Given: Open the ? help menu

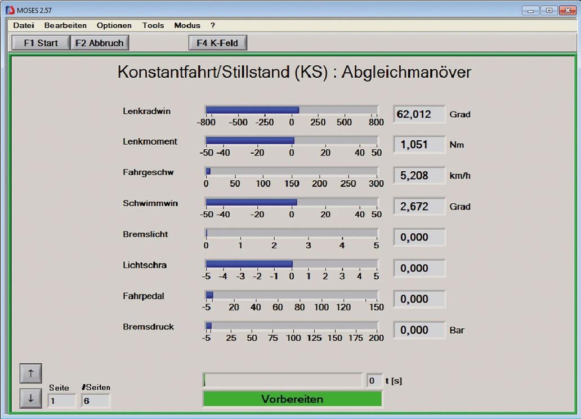Looking at the screenshot, I should pos(213,25).
